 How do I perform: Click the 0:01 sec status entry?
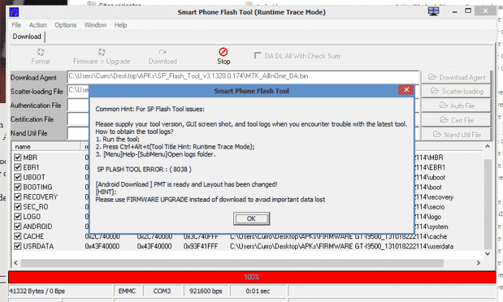[258, 291]
